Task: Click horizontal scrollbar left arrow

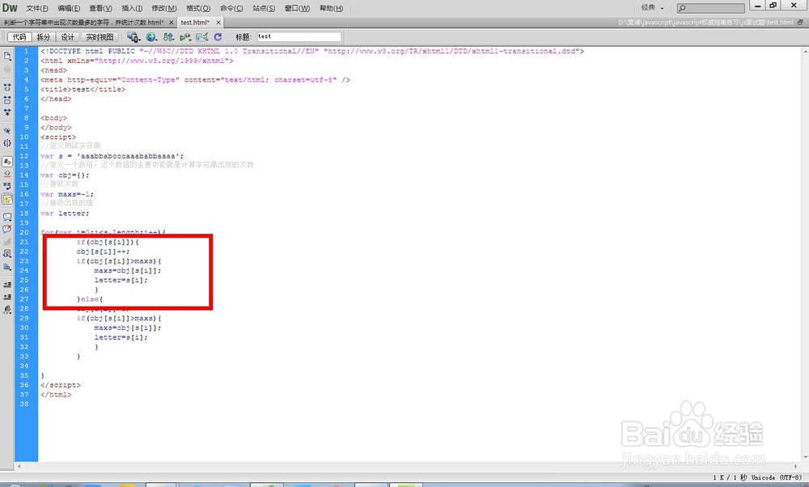Action: tap(19, 466)
